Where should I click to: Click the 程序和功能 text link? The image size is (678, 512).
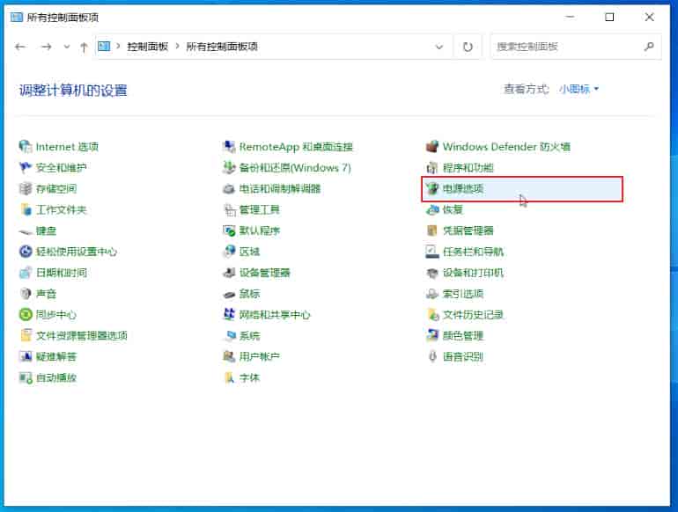pyautogui.click(x=468, y=168)
